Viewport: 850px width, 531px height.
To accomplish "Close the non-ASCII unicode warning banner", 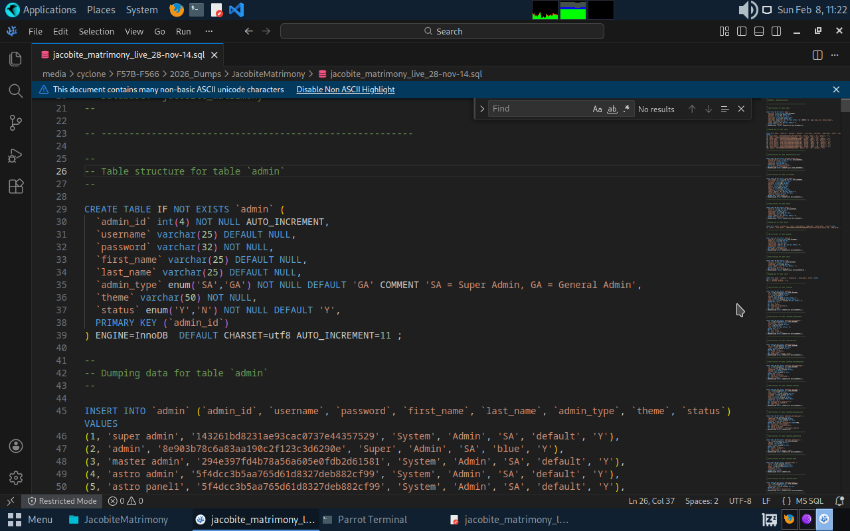I will click(836, 90).
